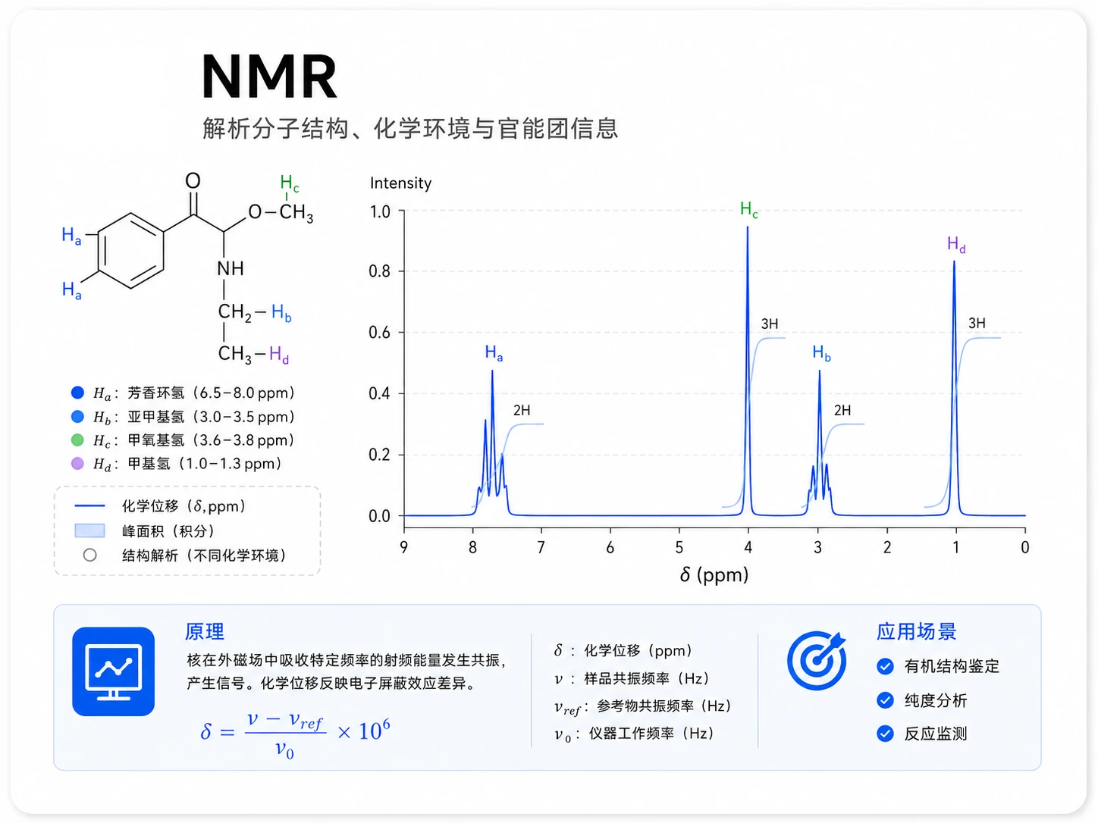
Task: Click the checkmark beside 纯度分析
Action: click(x=885, y=699)
